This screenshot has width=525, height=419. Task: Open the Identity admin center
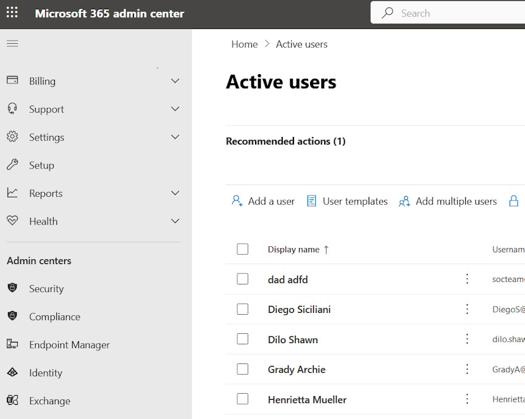46,373
